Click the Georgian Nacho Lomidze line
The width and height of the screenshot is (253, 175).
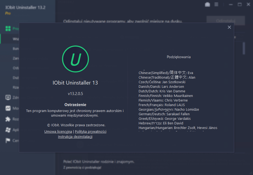169,110
